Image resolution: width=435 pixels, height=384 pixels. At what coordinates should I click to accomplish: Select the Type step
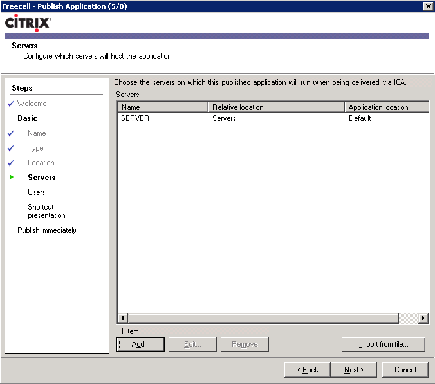click(35, 148)
